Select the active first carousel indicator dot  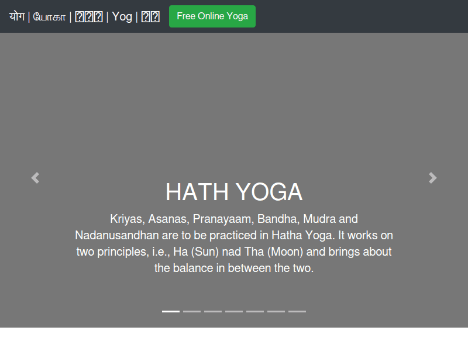[171, 311]
